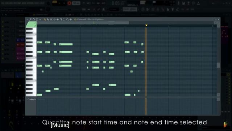Click the piano roll vertical scrollbar thumb
Screen dimensions: 232x131
[x=218, y=65]
